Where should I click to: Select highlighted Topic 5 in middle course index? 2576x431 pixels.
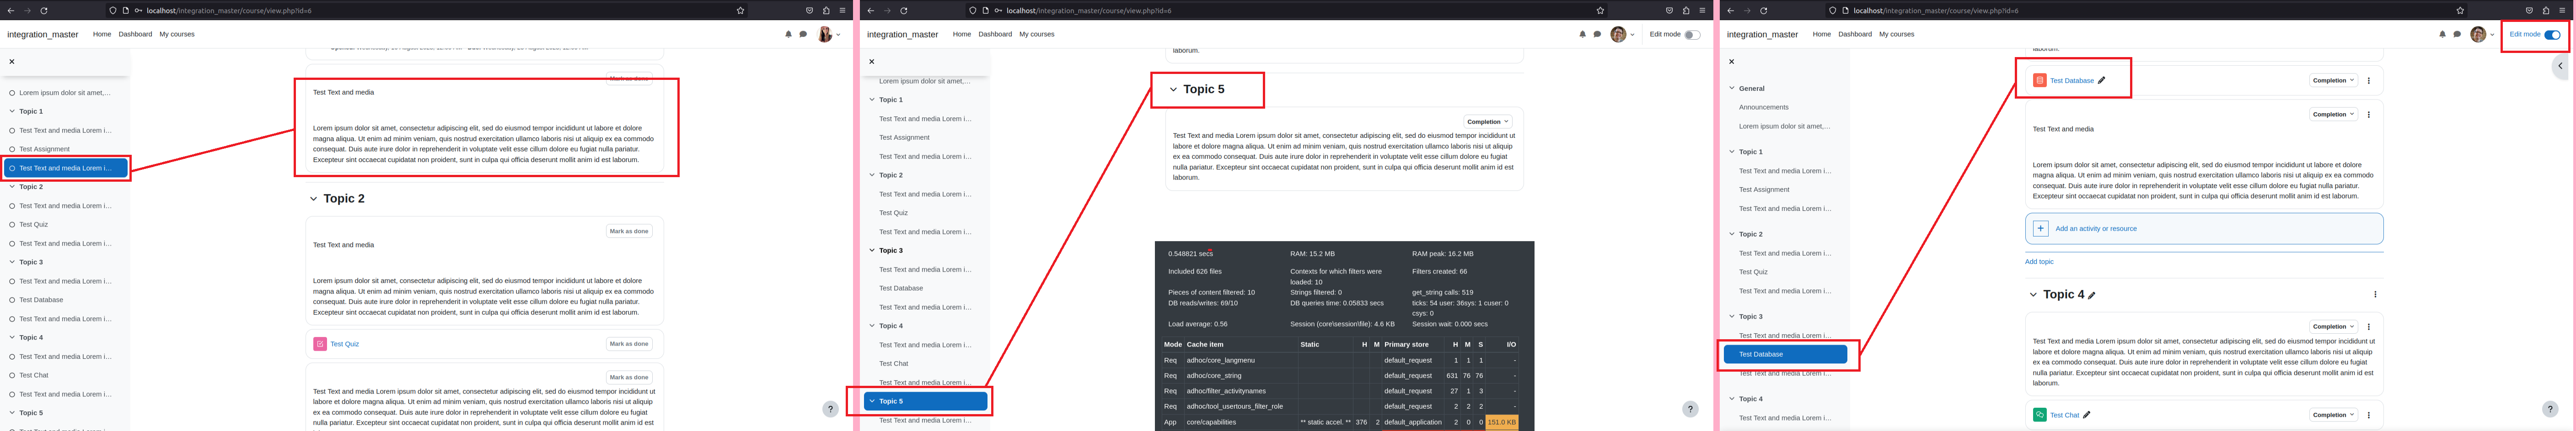[926, 401]
